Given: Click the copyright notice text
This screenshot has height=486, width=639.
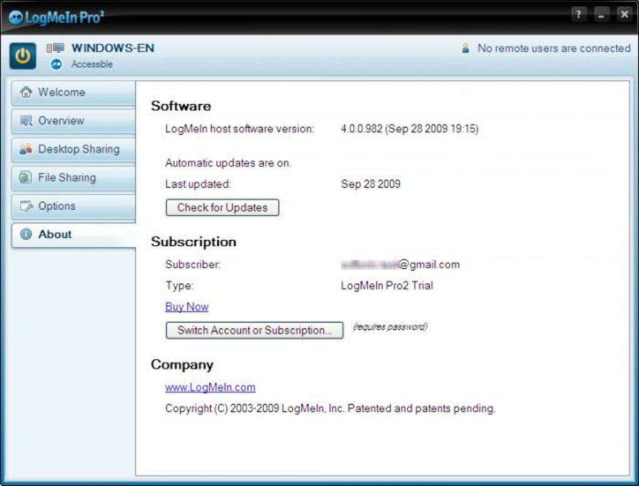Looking at the screenshot, I should (x=330, y=408).
